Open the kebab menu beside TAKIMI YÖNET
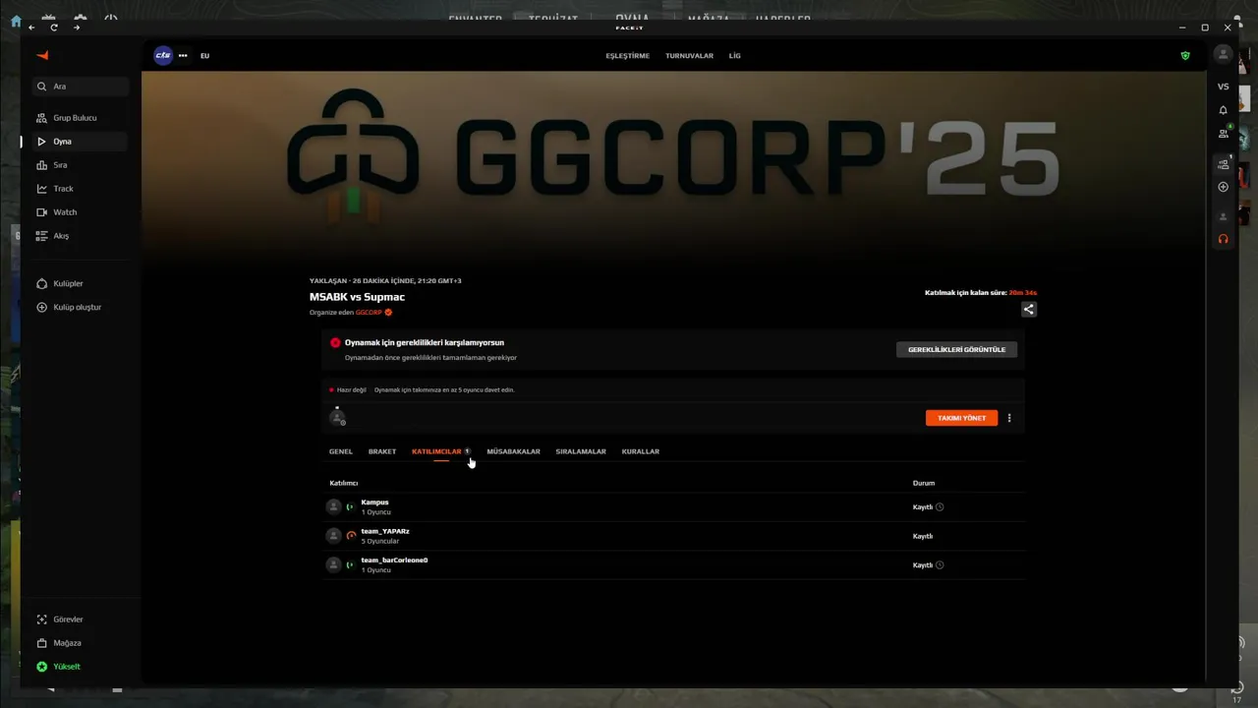Image resolution: width=1258 pixels, height=708 pixels. click(1009, 418)
